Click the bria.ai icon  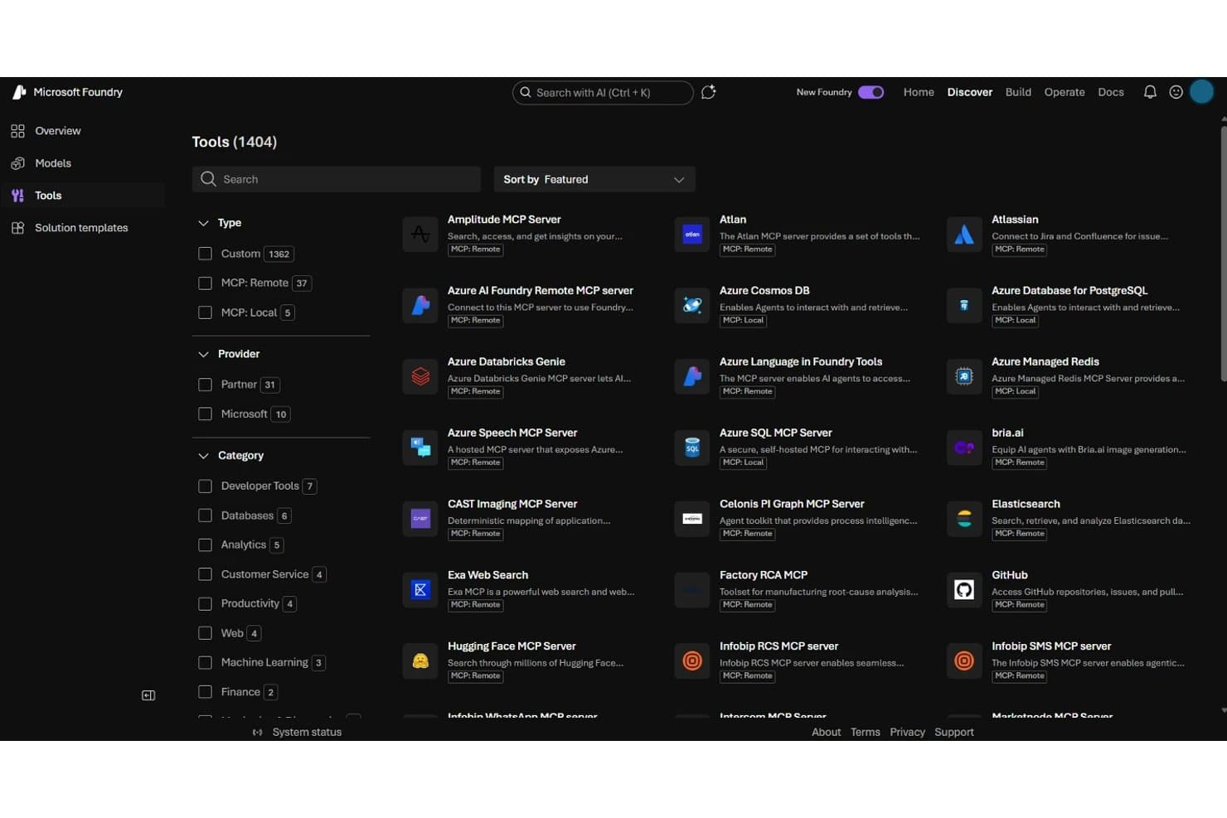pyautogui.click(x=964, y=448)
